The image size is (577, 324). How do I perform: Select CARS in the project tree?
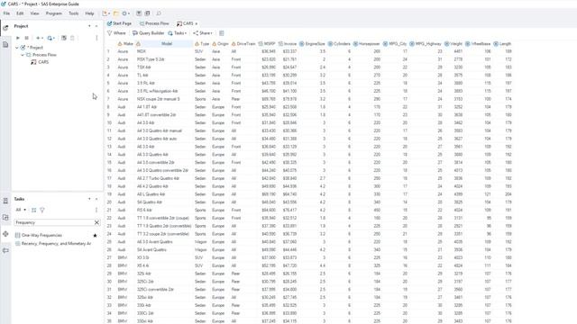(x=40, y=62)
